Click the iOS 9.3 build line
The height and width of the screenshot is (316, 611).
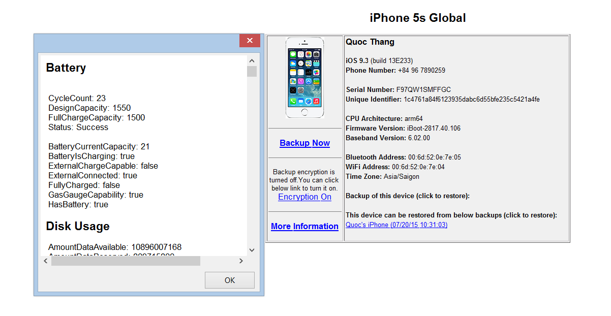pyautogui.click(x=379, y=60)
